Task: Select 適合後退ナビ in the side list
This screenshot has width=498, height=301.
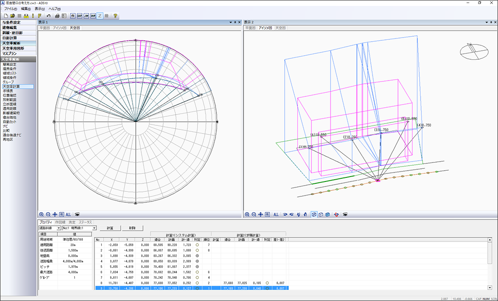Action: click(x=12, y=135)
